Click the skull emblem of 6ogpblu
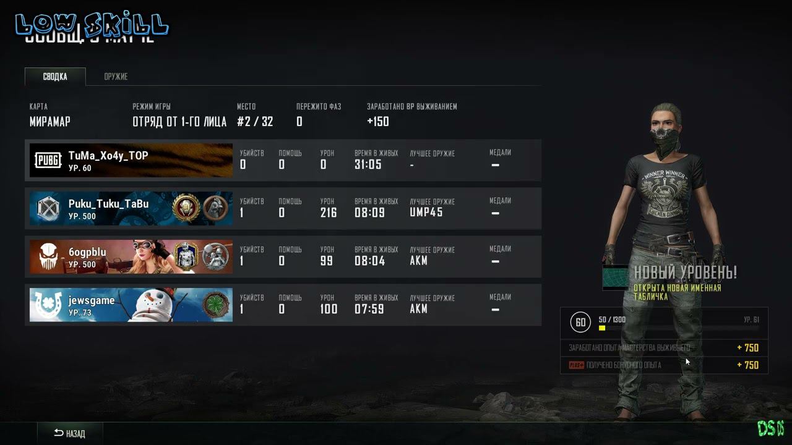 point(48,256)
